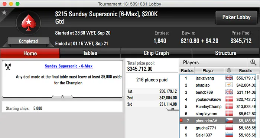Open the Chip Graph tab
This screenshot has width=260, height=138.
[156, 53]
